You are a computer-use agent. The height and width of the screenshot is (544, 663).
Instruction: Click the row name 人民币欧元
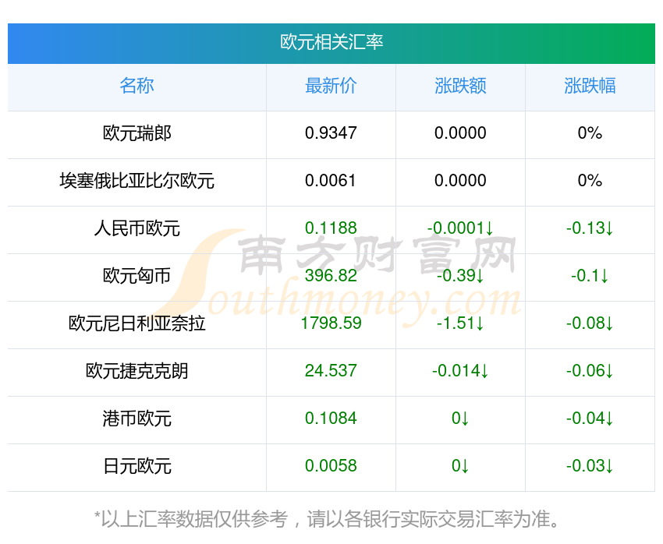(x=136, y=228)
